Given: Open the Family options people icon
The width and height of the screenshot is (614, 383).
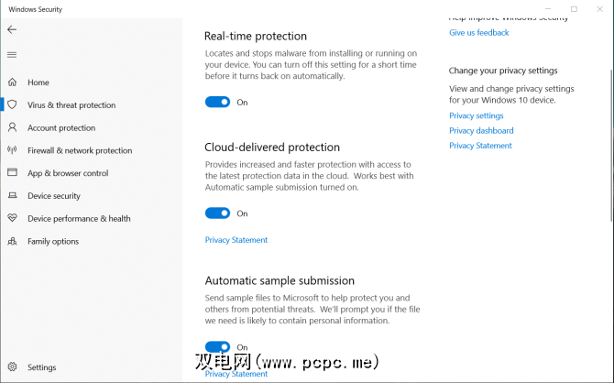Looking at the screenshot, I should (x=12, y=242).
